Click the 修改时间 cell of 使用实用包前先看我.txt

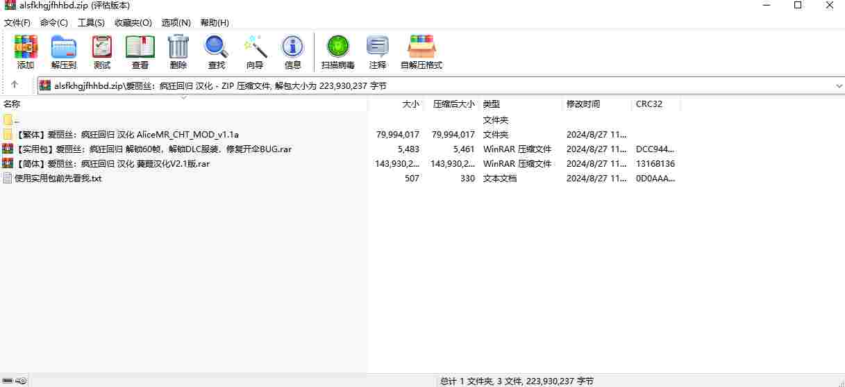click(x=596, y=178)
